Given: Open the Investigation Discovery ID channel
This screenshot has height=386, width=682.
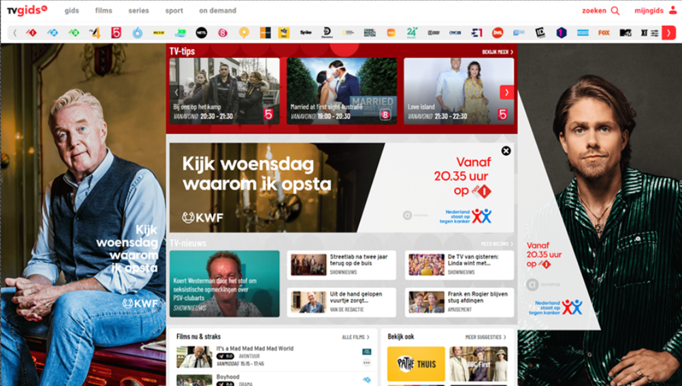Looking at the screenshot, I should click(540, 33).
